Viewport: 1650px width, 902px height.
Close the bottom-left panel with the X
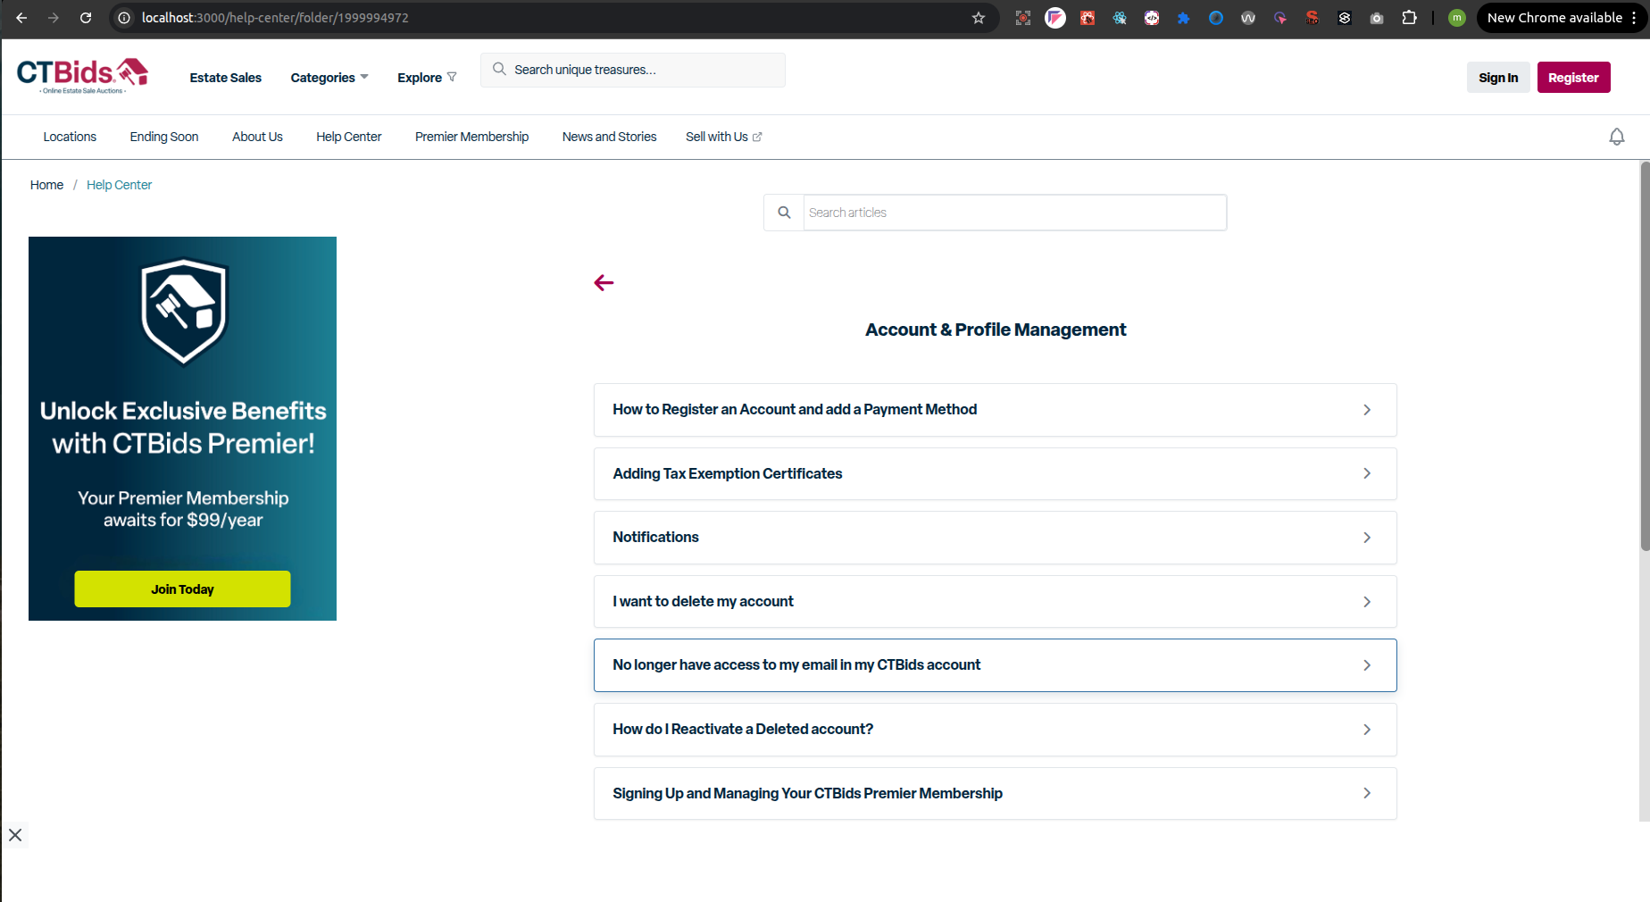coord(15,835)
